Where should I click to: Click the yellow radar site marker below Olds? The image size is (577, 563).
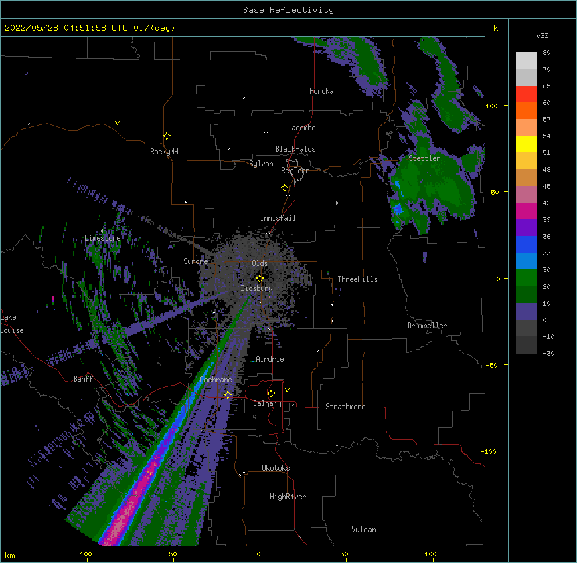(x=260, y=279)
